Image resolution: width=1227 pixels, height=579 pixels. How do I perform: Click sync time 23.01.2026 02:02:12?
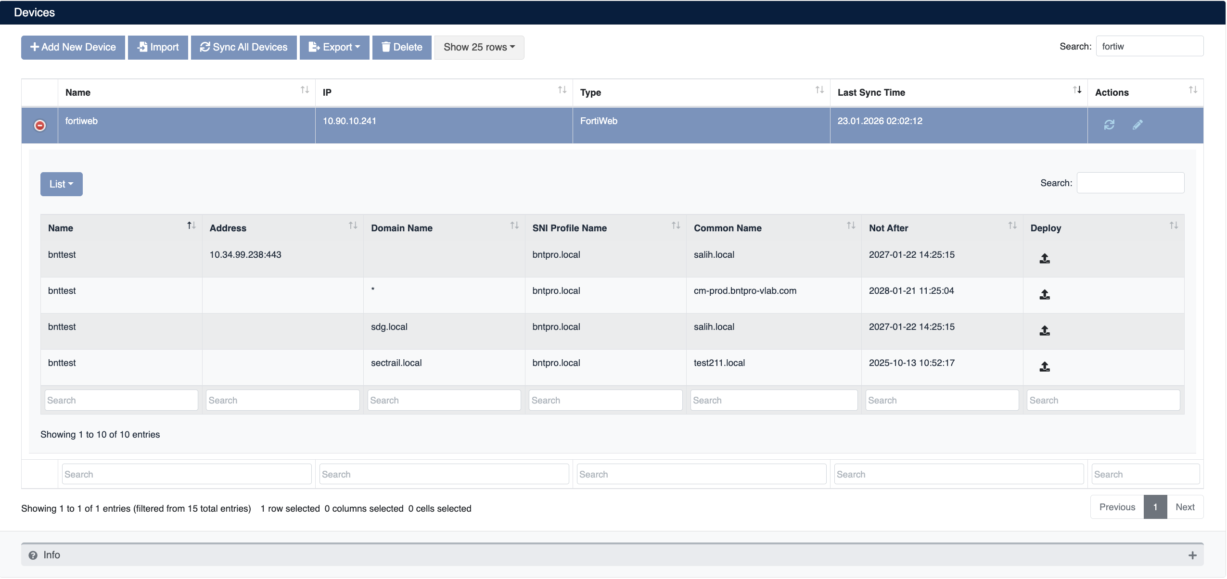880,121
